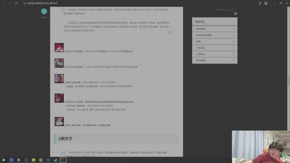
Task: Jump to the 大型改动 section
Action: pos(215,48)
